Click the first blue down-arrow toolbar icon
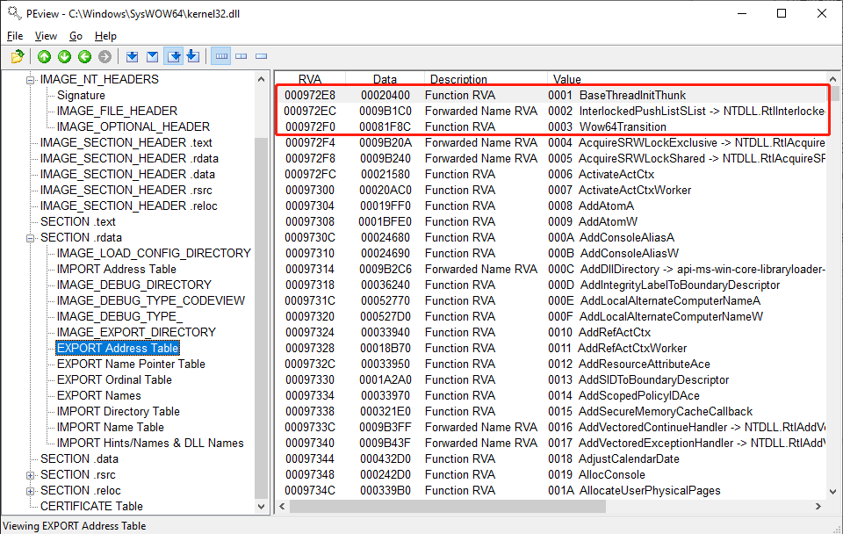 [132, 57]
